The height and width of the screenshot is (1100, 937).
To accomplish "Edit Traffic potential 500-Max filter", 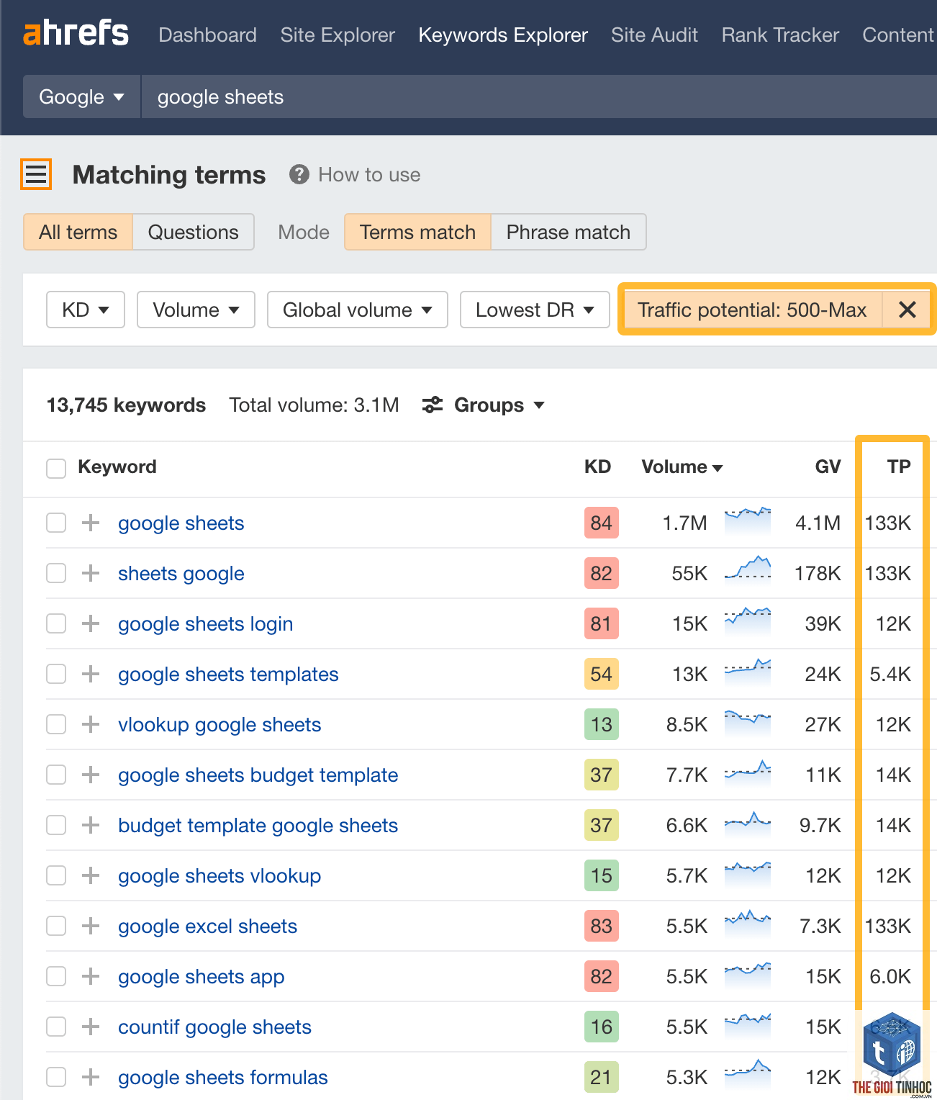I will point(752,310).
